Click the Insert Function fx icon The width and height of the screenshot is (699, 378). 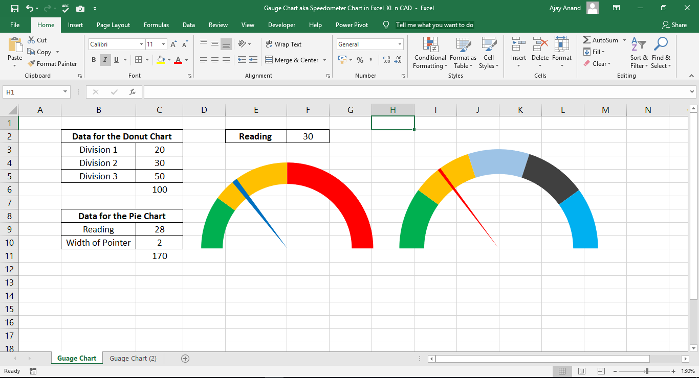(x=133, y=92)
